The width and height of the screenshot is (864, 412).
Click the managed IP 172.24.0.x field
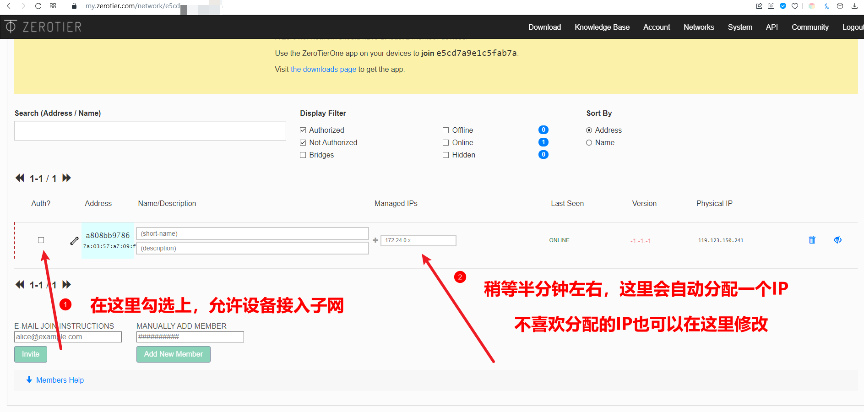click(x=418, y=240)
